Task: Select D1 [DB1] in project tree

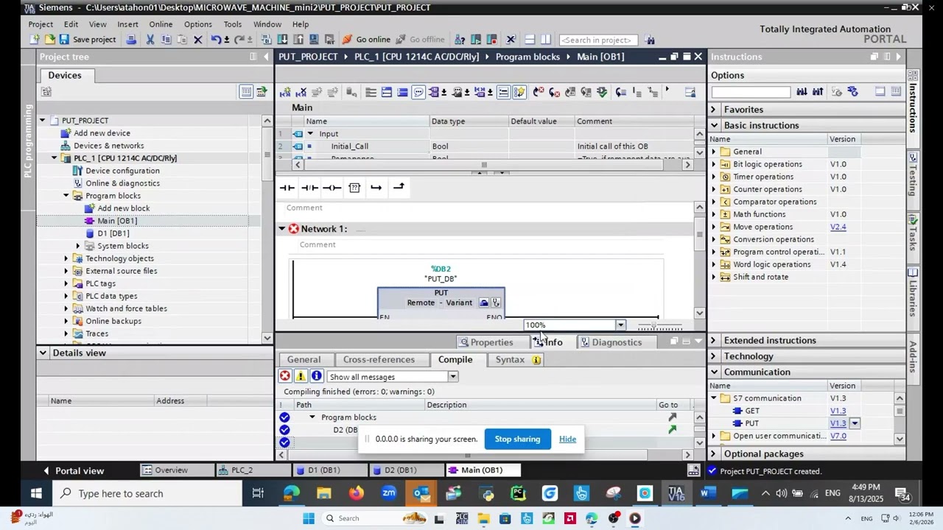Action: (x=113, y=233)
